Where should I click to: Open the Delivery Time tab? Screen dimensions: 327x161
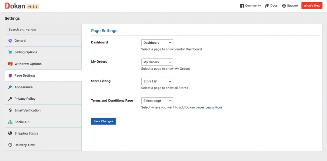(43, 145)
